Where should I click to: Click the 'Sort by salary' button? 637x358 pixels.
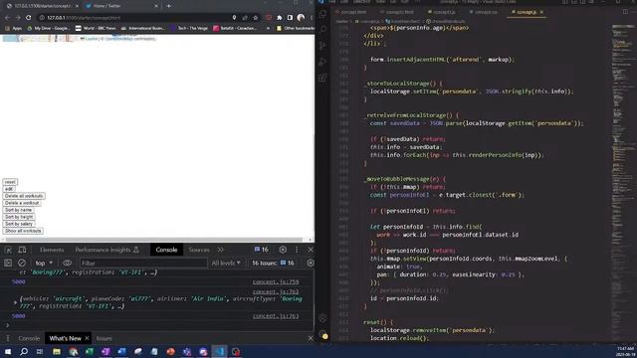[x=19, y=224]
